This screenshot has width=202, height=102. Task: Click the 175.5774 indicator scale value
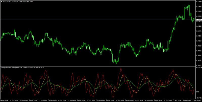pyautogui.click(x=199, y=67)
